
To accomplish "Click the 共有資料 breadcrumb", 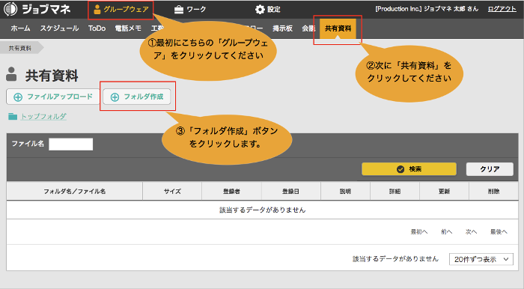I will (20, 48).
